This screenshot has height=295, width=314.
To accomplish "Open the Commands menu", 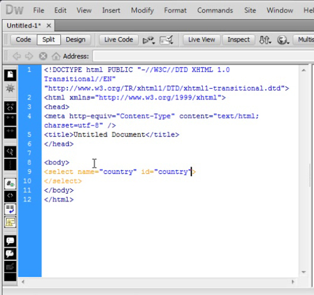I will pos(215,10).
